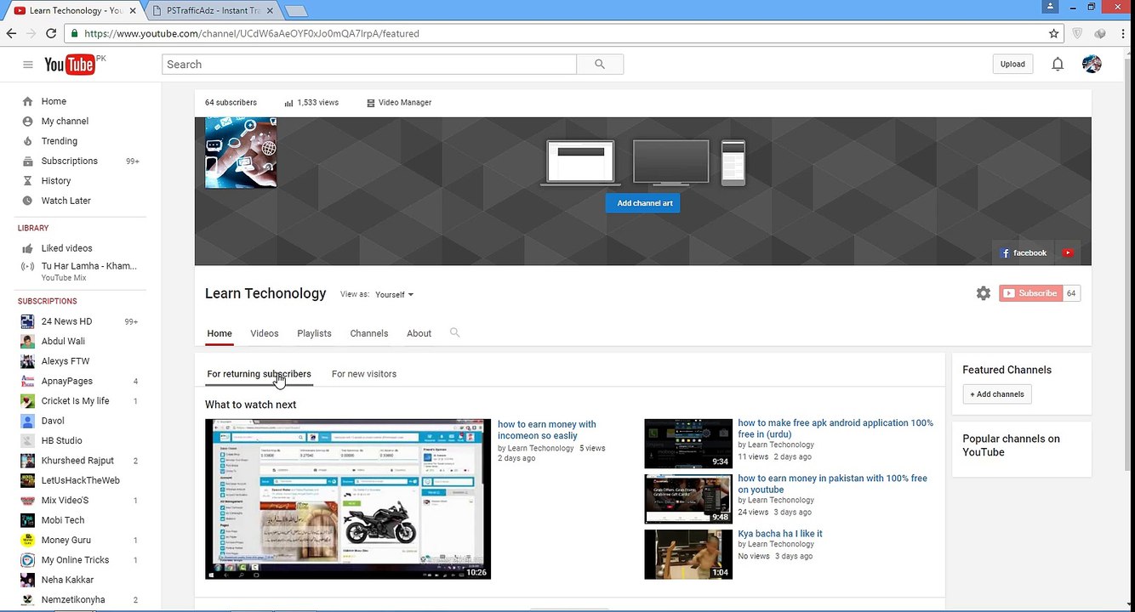
Task: Open Watch Later via clock icon
Action: (28, 201)
